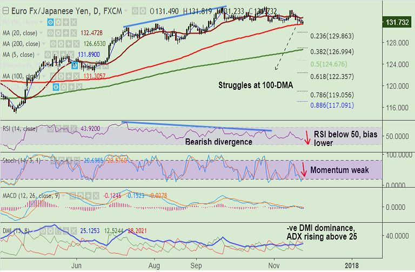Remove RSI (14, close) pane with X icon

[73, 129]
